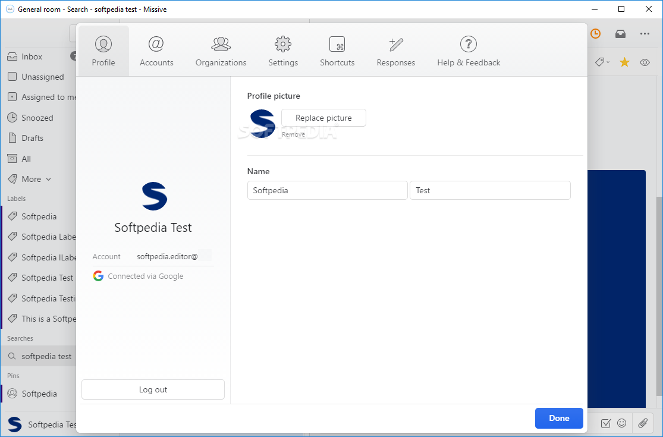Viewport: 663px width, 437px height.
Task: Click the orange snooze clock icon
Action: (x=595, y=34)
